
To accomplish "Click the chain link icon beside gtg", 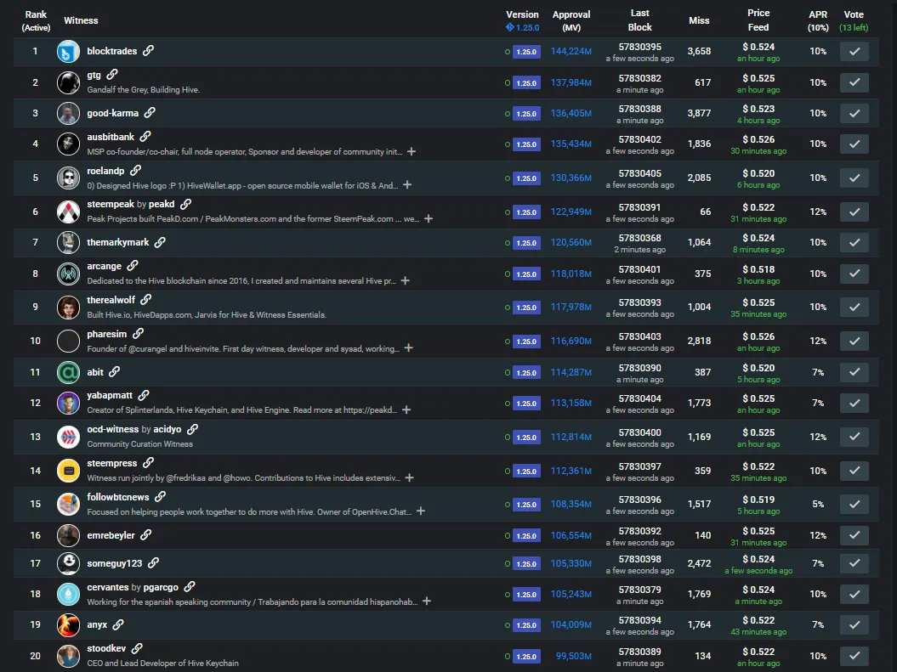I will (x=112, y=76).
